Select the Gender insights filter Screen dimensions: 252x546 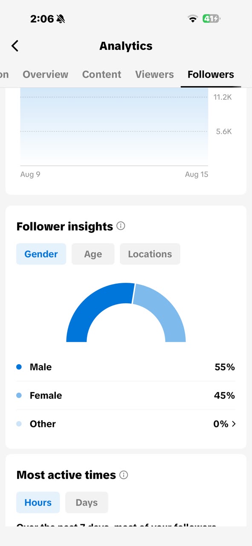pyautogui.click(x=41, y=254)
